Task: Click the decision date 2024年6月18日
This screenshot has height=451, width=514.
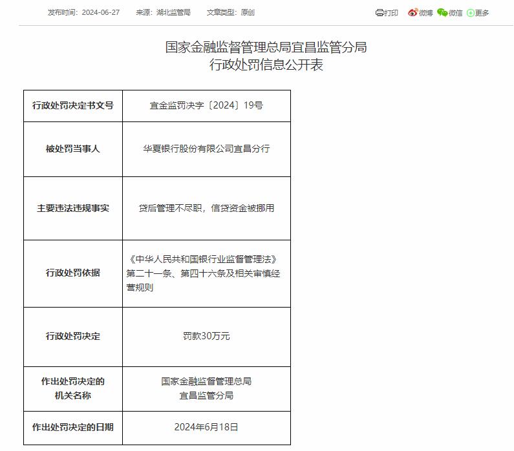Action: pyautogui.click(x=206, y=427)
